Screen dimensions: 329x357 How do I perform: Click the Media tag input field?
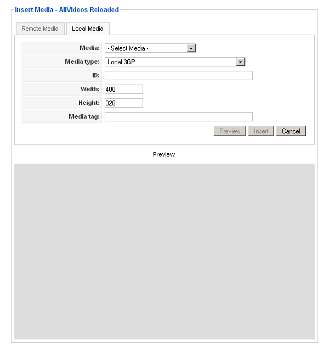click(x=179, y=116)
